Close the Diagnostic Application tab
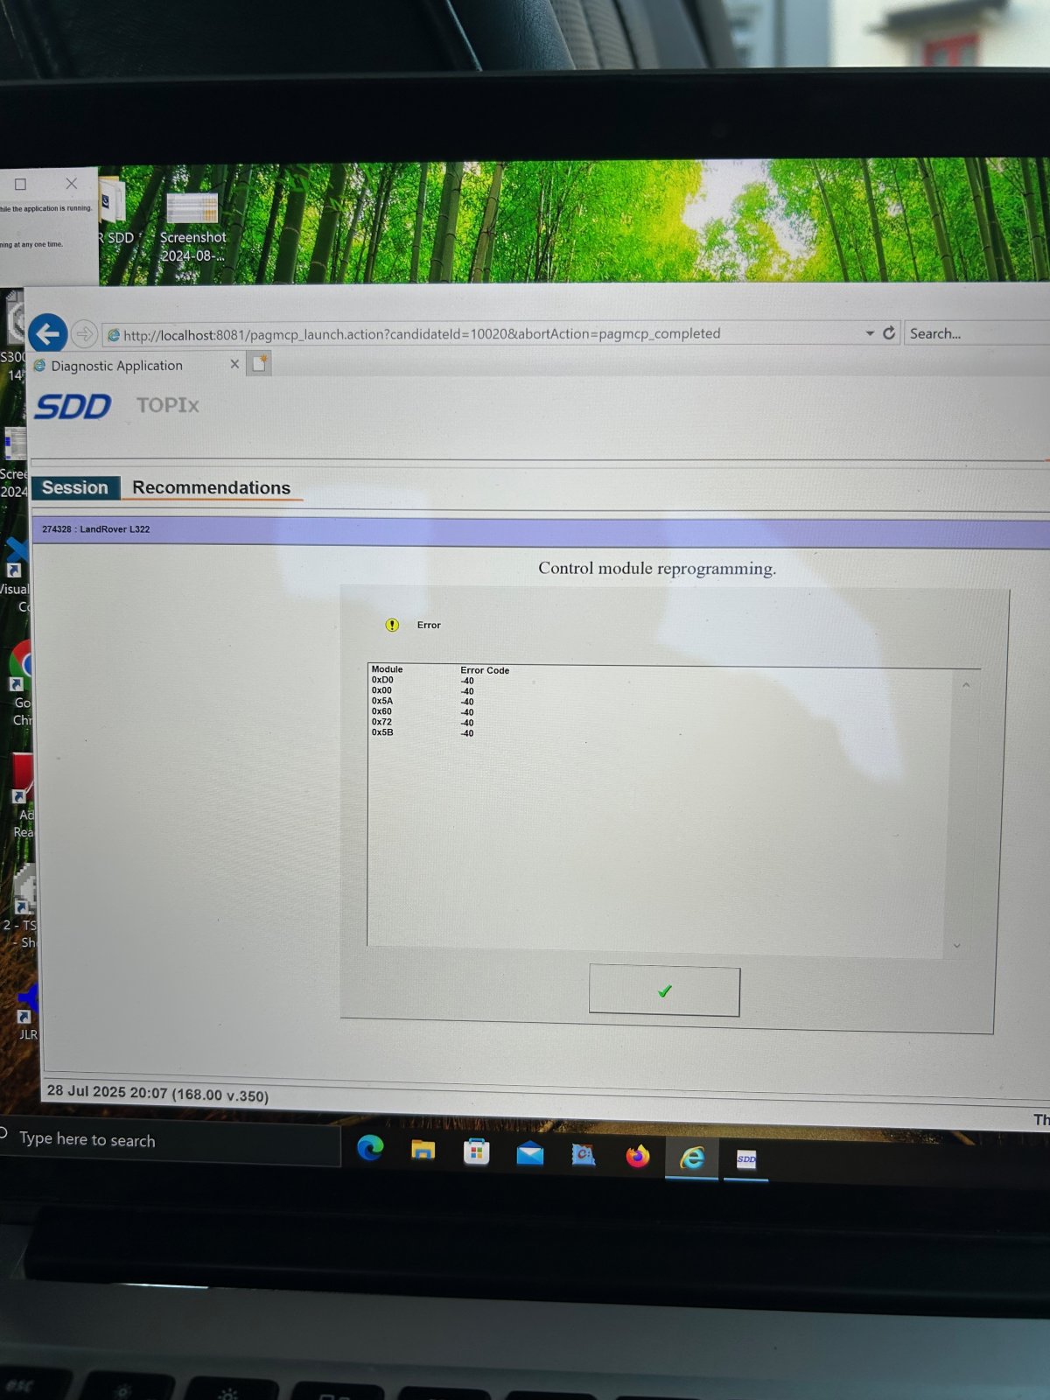 click(x=234, y=364)
